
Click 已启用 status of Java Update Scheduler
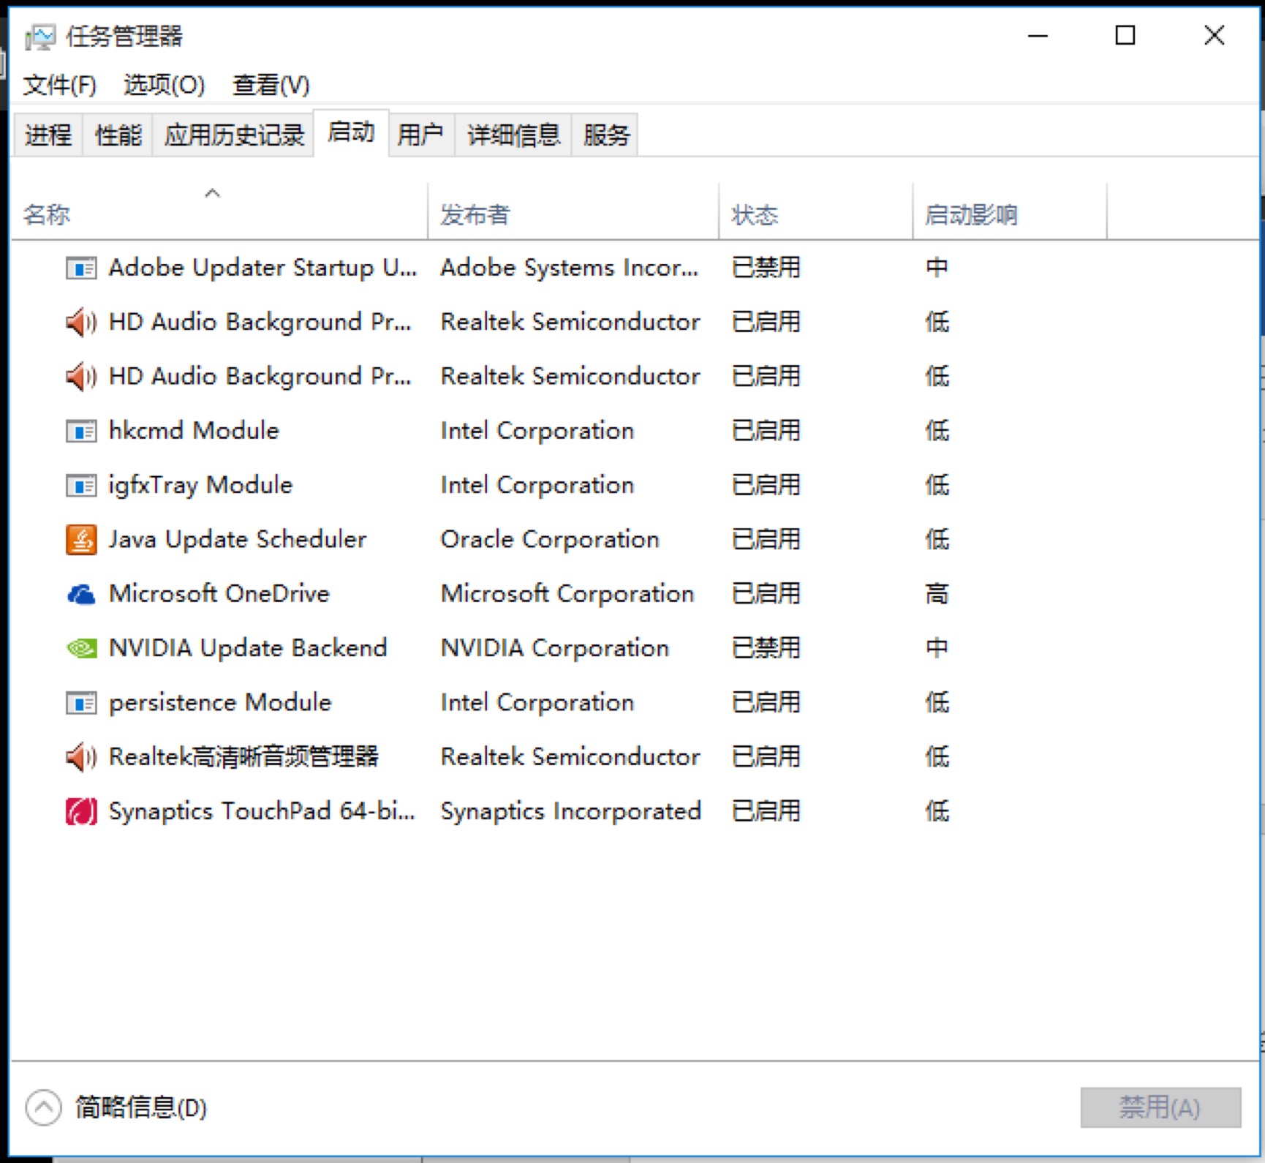766,540
